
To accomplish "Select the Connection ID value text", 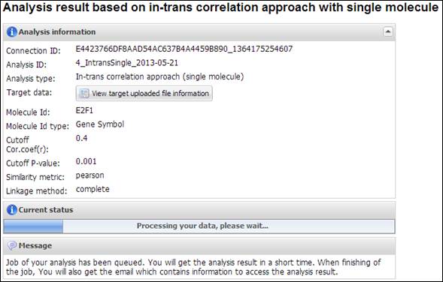I will coord(184,49).
